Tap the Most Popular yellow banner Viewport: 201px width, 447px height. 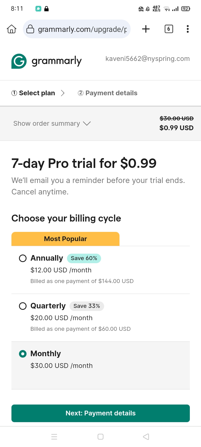65,239
